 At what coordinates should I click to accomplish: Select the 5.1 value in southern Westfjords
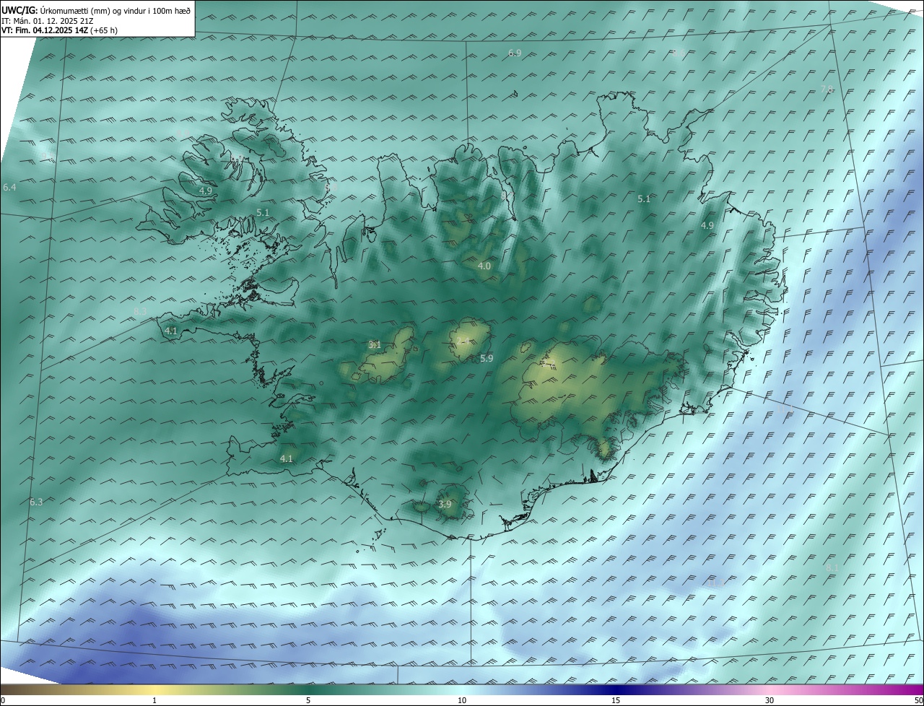click(263, 213)
